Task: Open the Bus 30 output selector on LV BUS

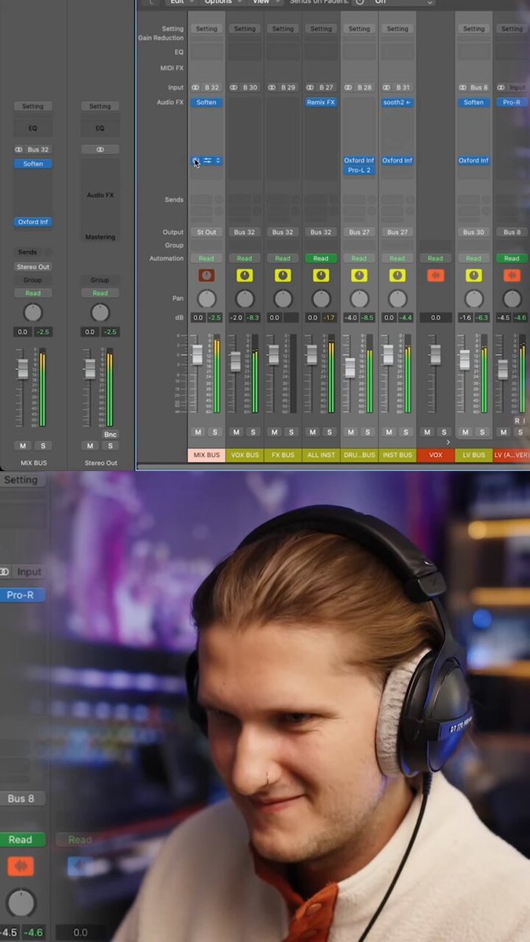Action: 473,232
